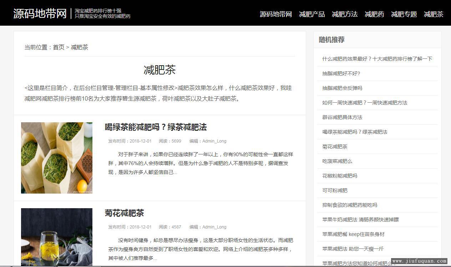
Task: Open the green tea article thumbnail image
Action: click(57, 158)
